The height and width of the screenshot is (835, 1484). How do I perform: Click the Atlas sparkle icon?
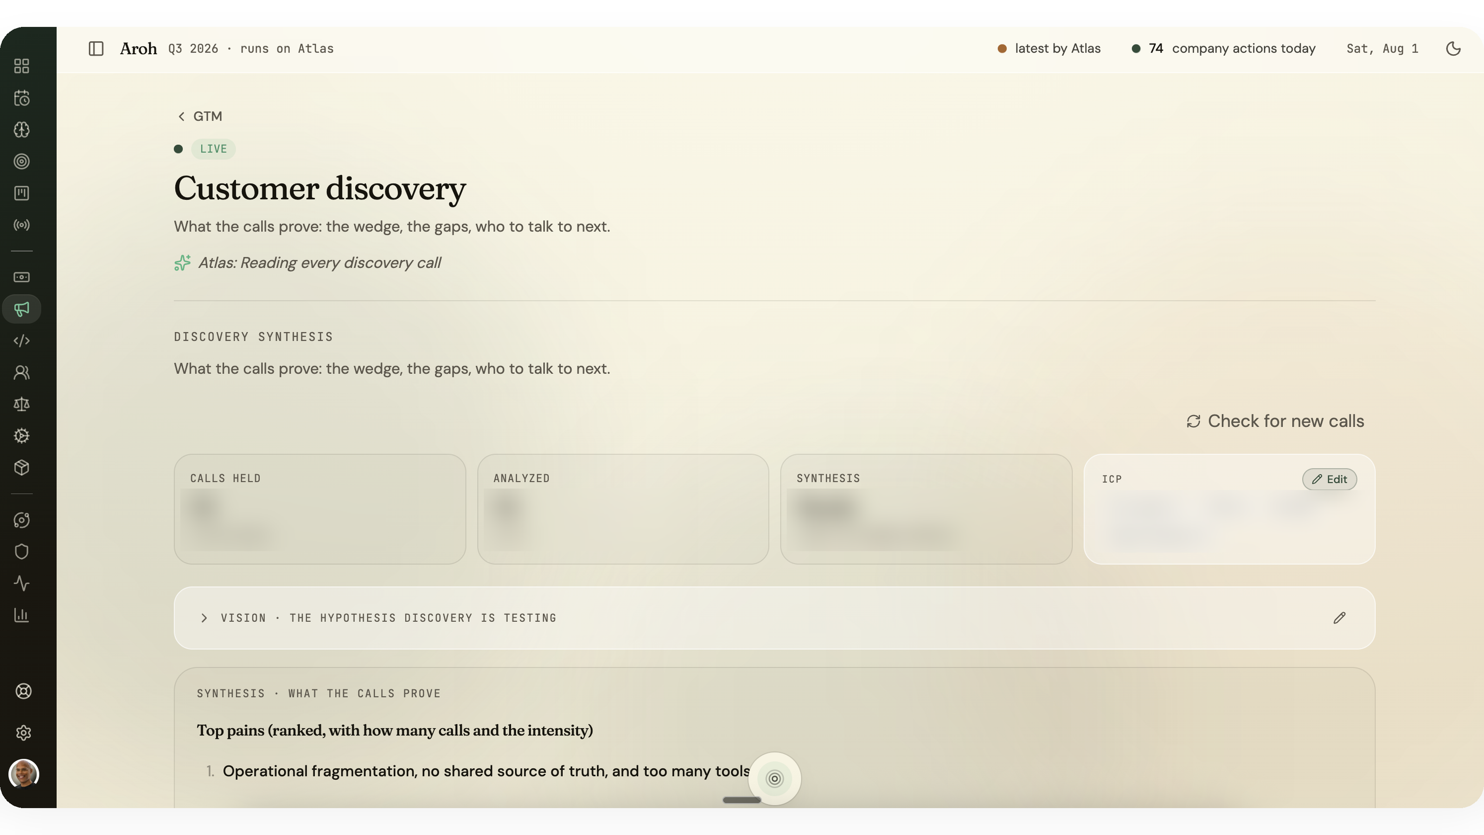click(x=182, y=263)
